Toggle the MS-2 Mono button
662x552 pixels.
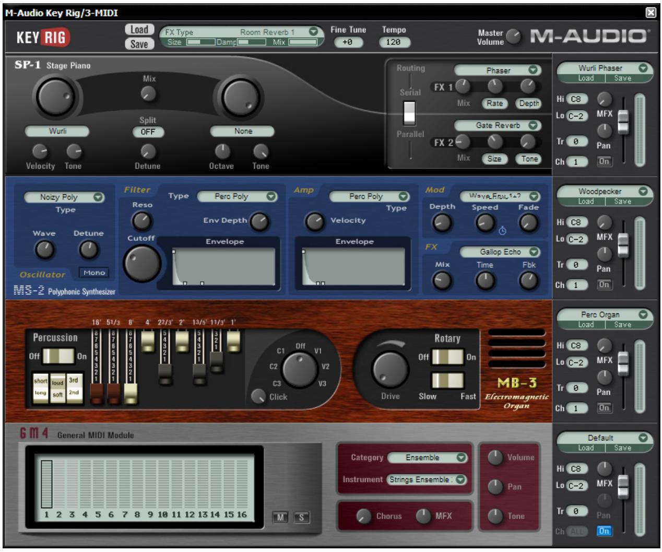pos(94,273)
